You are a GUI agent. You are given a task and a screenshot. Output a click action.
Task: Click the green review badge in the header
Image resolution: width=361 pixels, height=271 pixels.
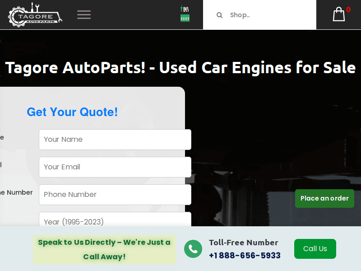[x=185, y=18]
